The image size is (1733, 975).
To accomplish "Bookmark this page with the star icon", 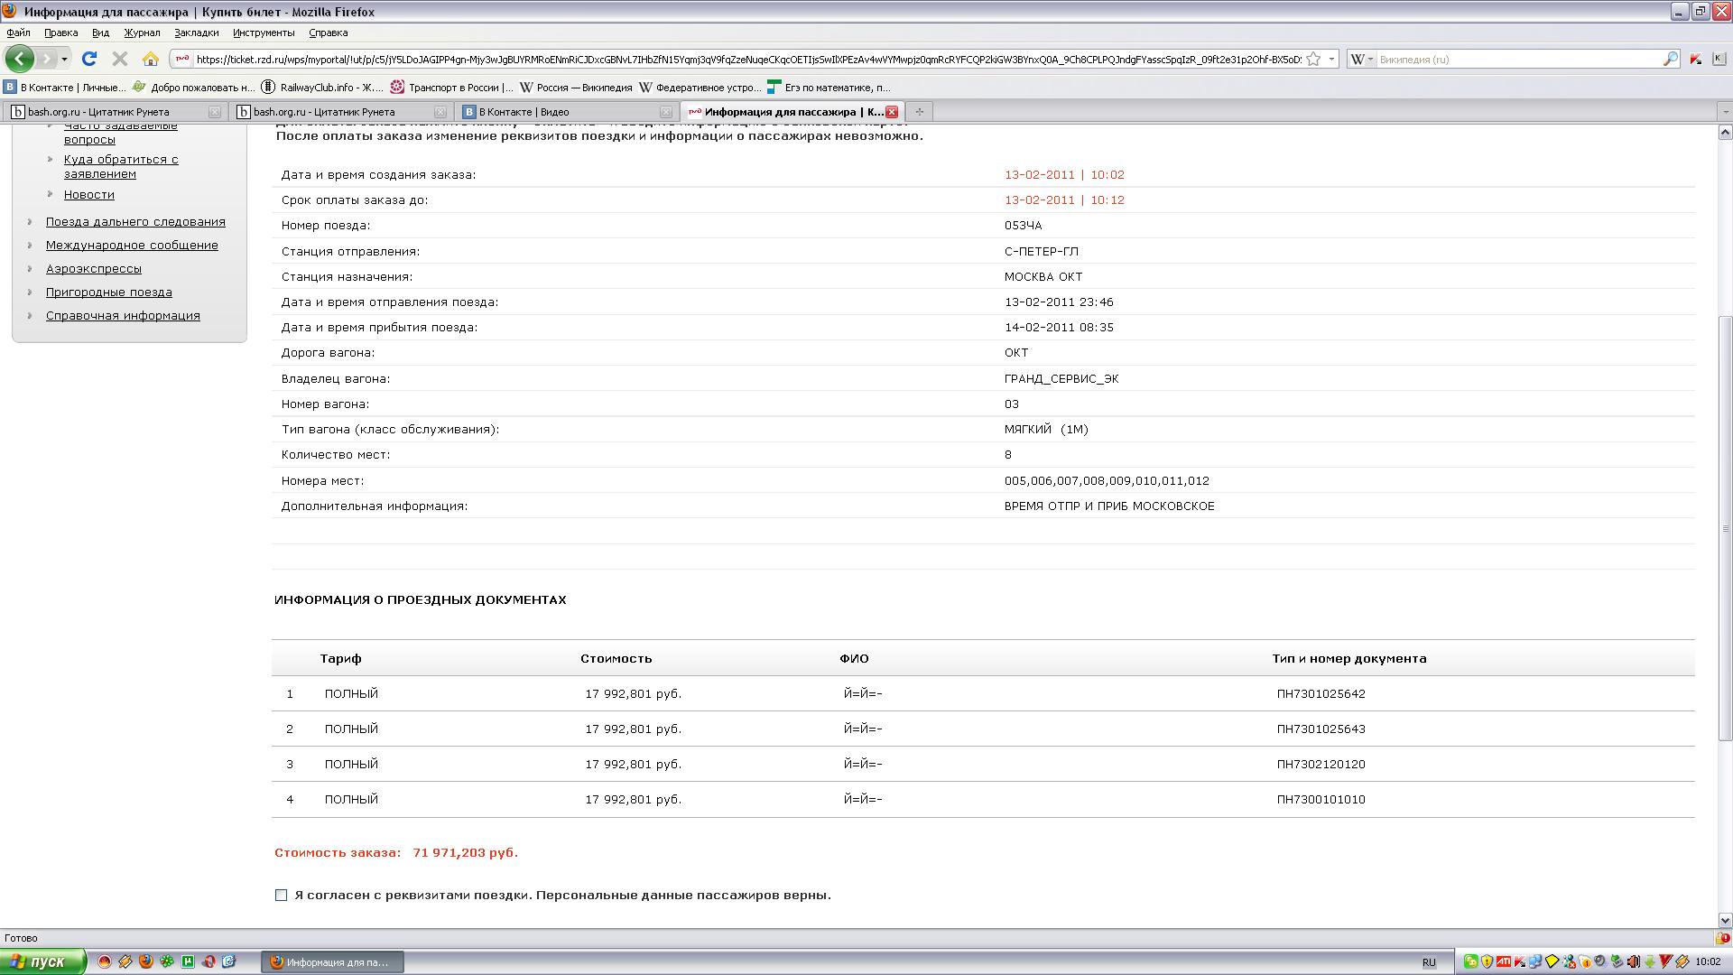I will (x=1313, y=59).
